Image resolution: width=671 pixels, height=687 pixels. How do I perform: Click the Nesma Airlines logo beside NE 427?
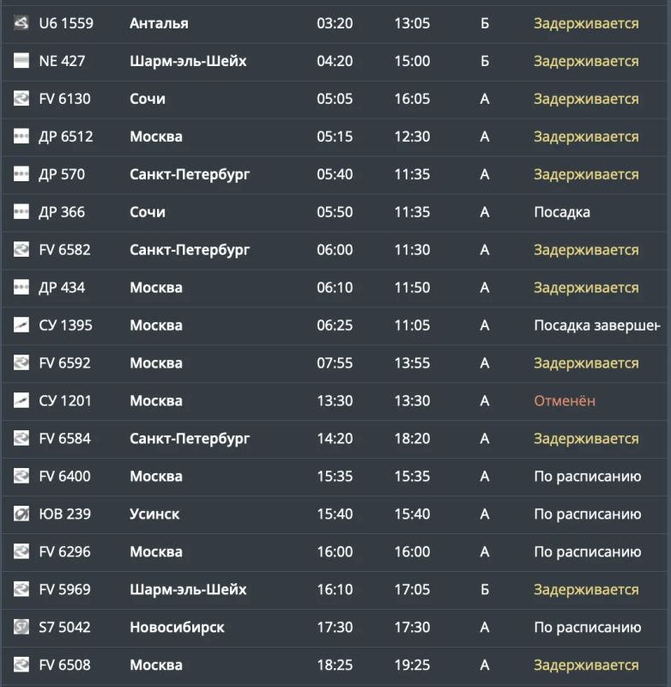pos(21,60)
